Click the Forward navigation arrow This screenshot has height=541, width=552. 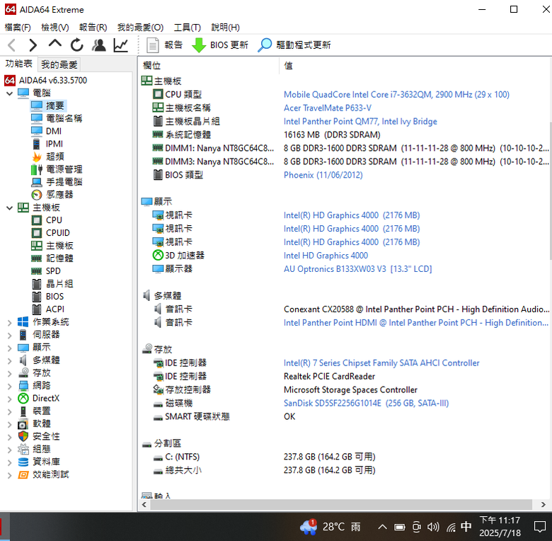point(33,45)
